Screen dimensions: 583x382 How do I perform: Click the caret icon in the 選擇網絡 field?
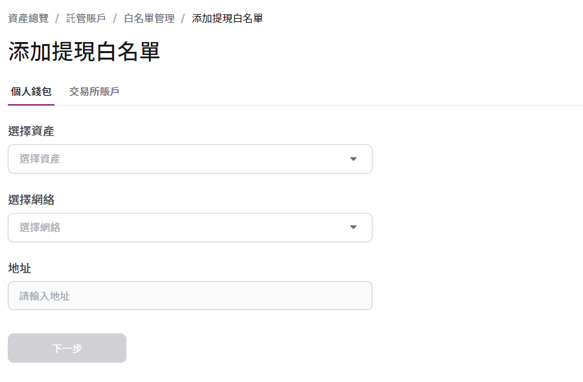click(x=353, y=227)
